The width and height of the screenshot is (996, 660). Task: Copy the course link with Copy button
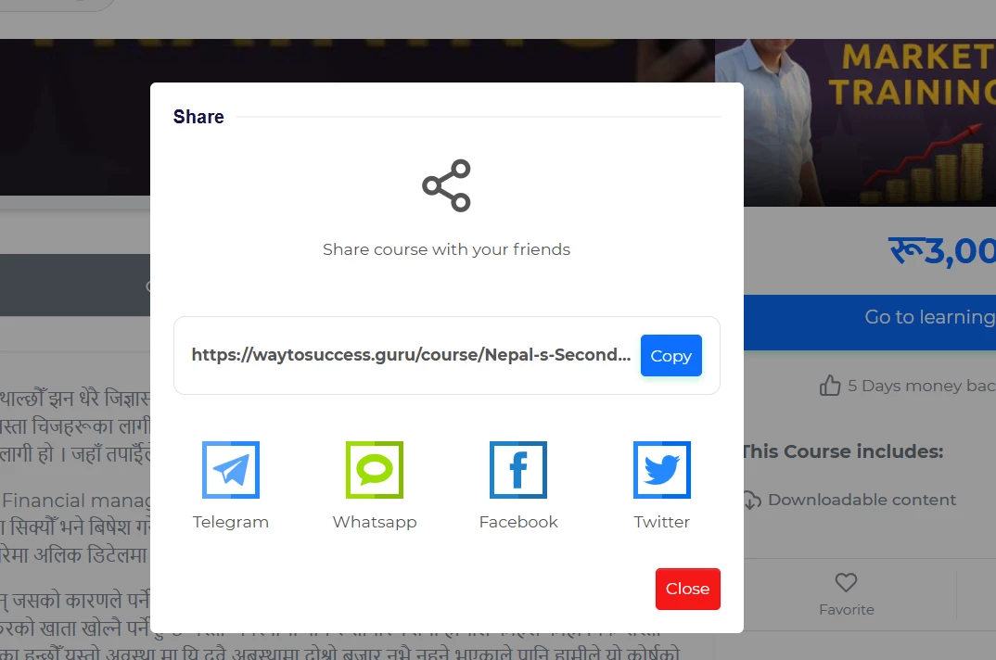670,356
